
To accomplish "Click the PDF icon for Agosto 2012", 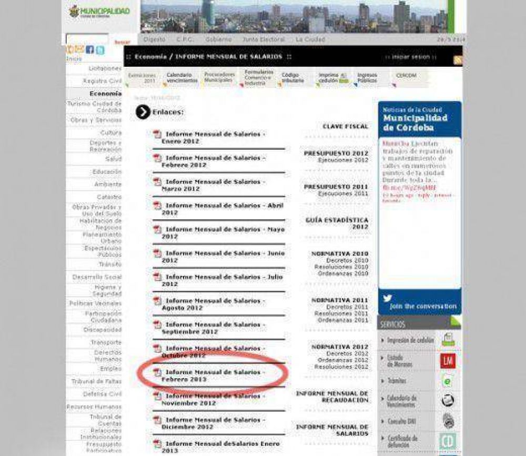I will [157, 301].
